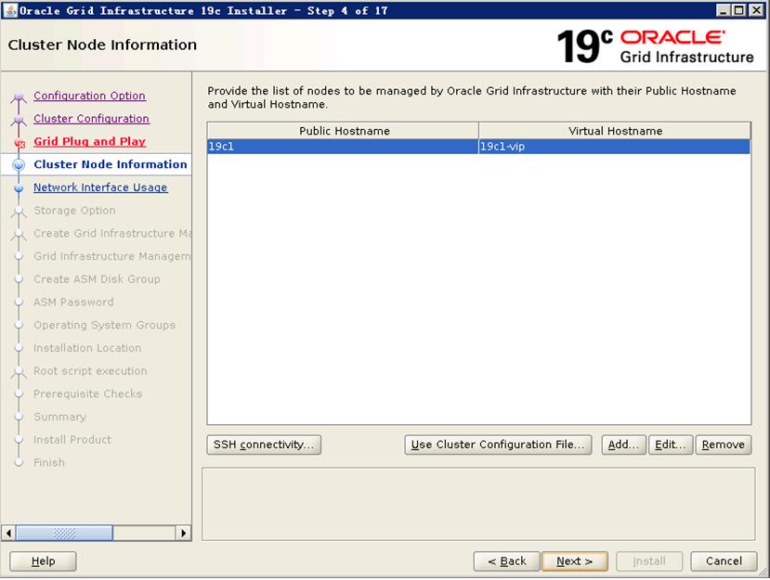This screenshot has height=580, width=770.
Task: Select the 19c1 public hostname cell
Action: [343, 147]
